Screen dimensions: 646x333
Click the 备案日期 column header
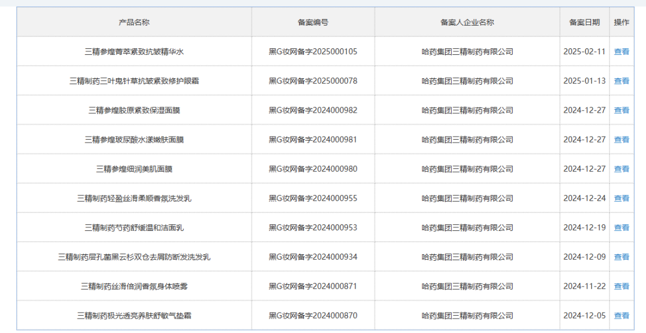point(584,23)
